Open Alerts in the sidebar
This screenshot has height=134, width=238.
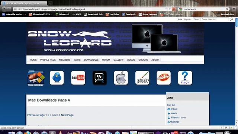point(174,113)
